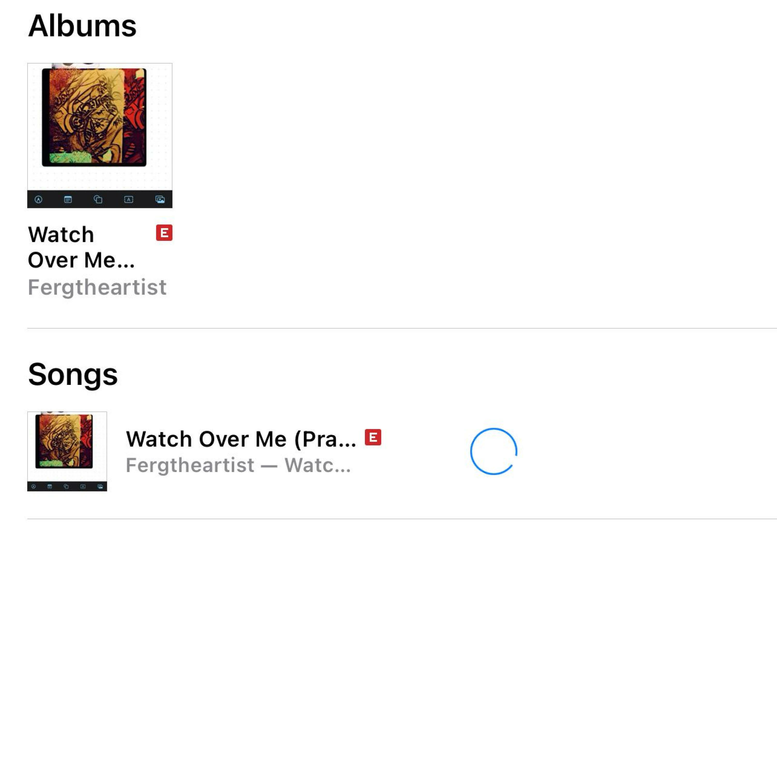Open album title 'Watch Over Me…'
Viewport: 777px width, 777px height.
click(x=81, y=247)
